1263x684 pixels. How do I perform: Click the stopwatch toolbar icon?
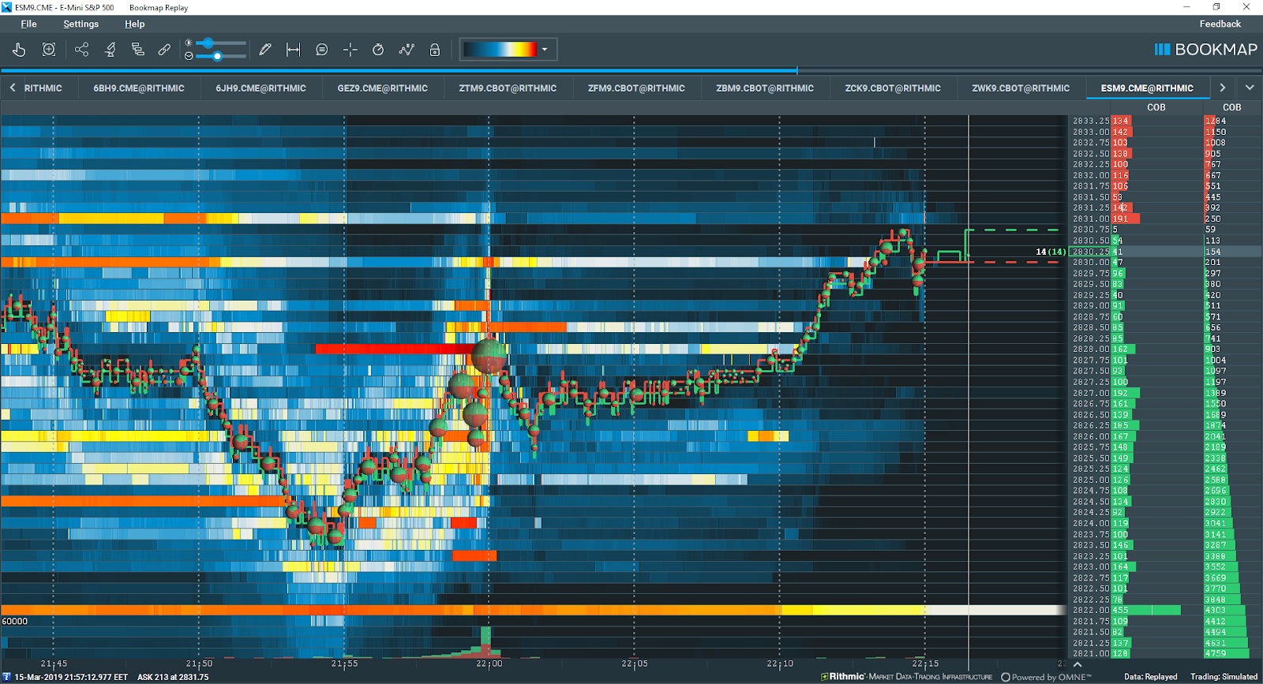378,50
